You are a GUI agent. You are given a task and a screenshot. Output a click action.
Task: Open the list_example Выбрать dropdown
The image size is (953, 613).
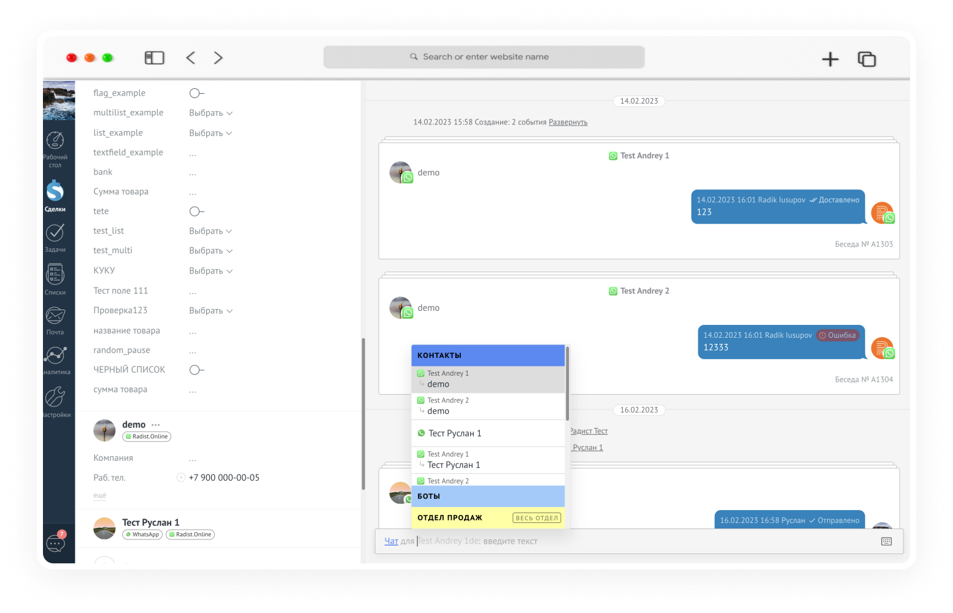tap(210, 133)
